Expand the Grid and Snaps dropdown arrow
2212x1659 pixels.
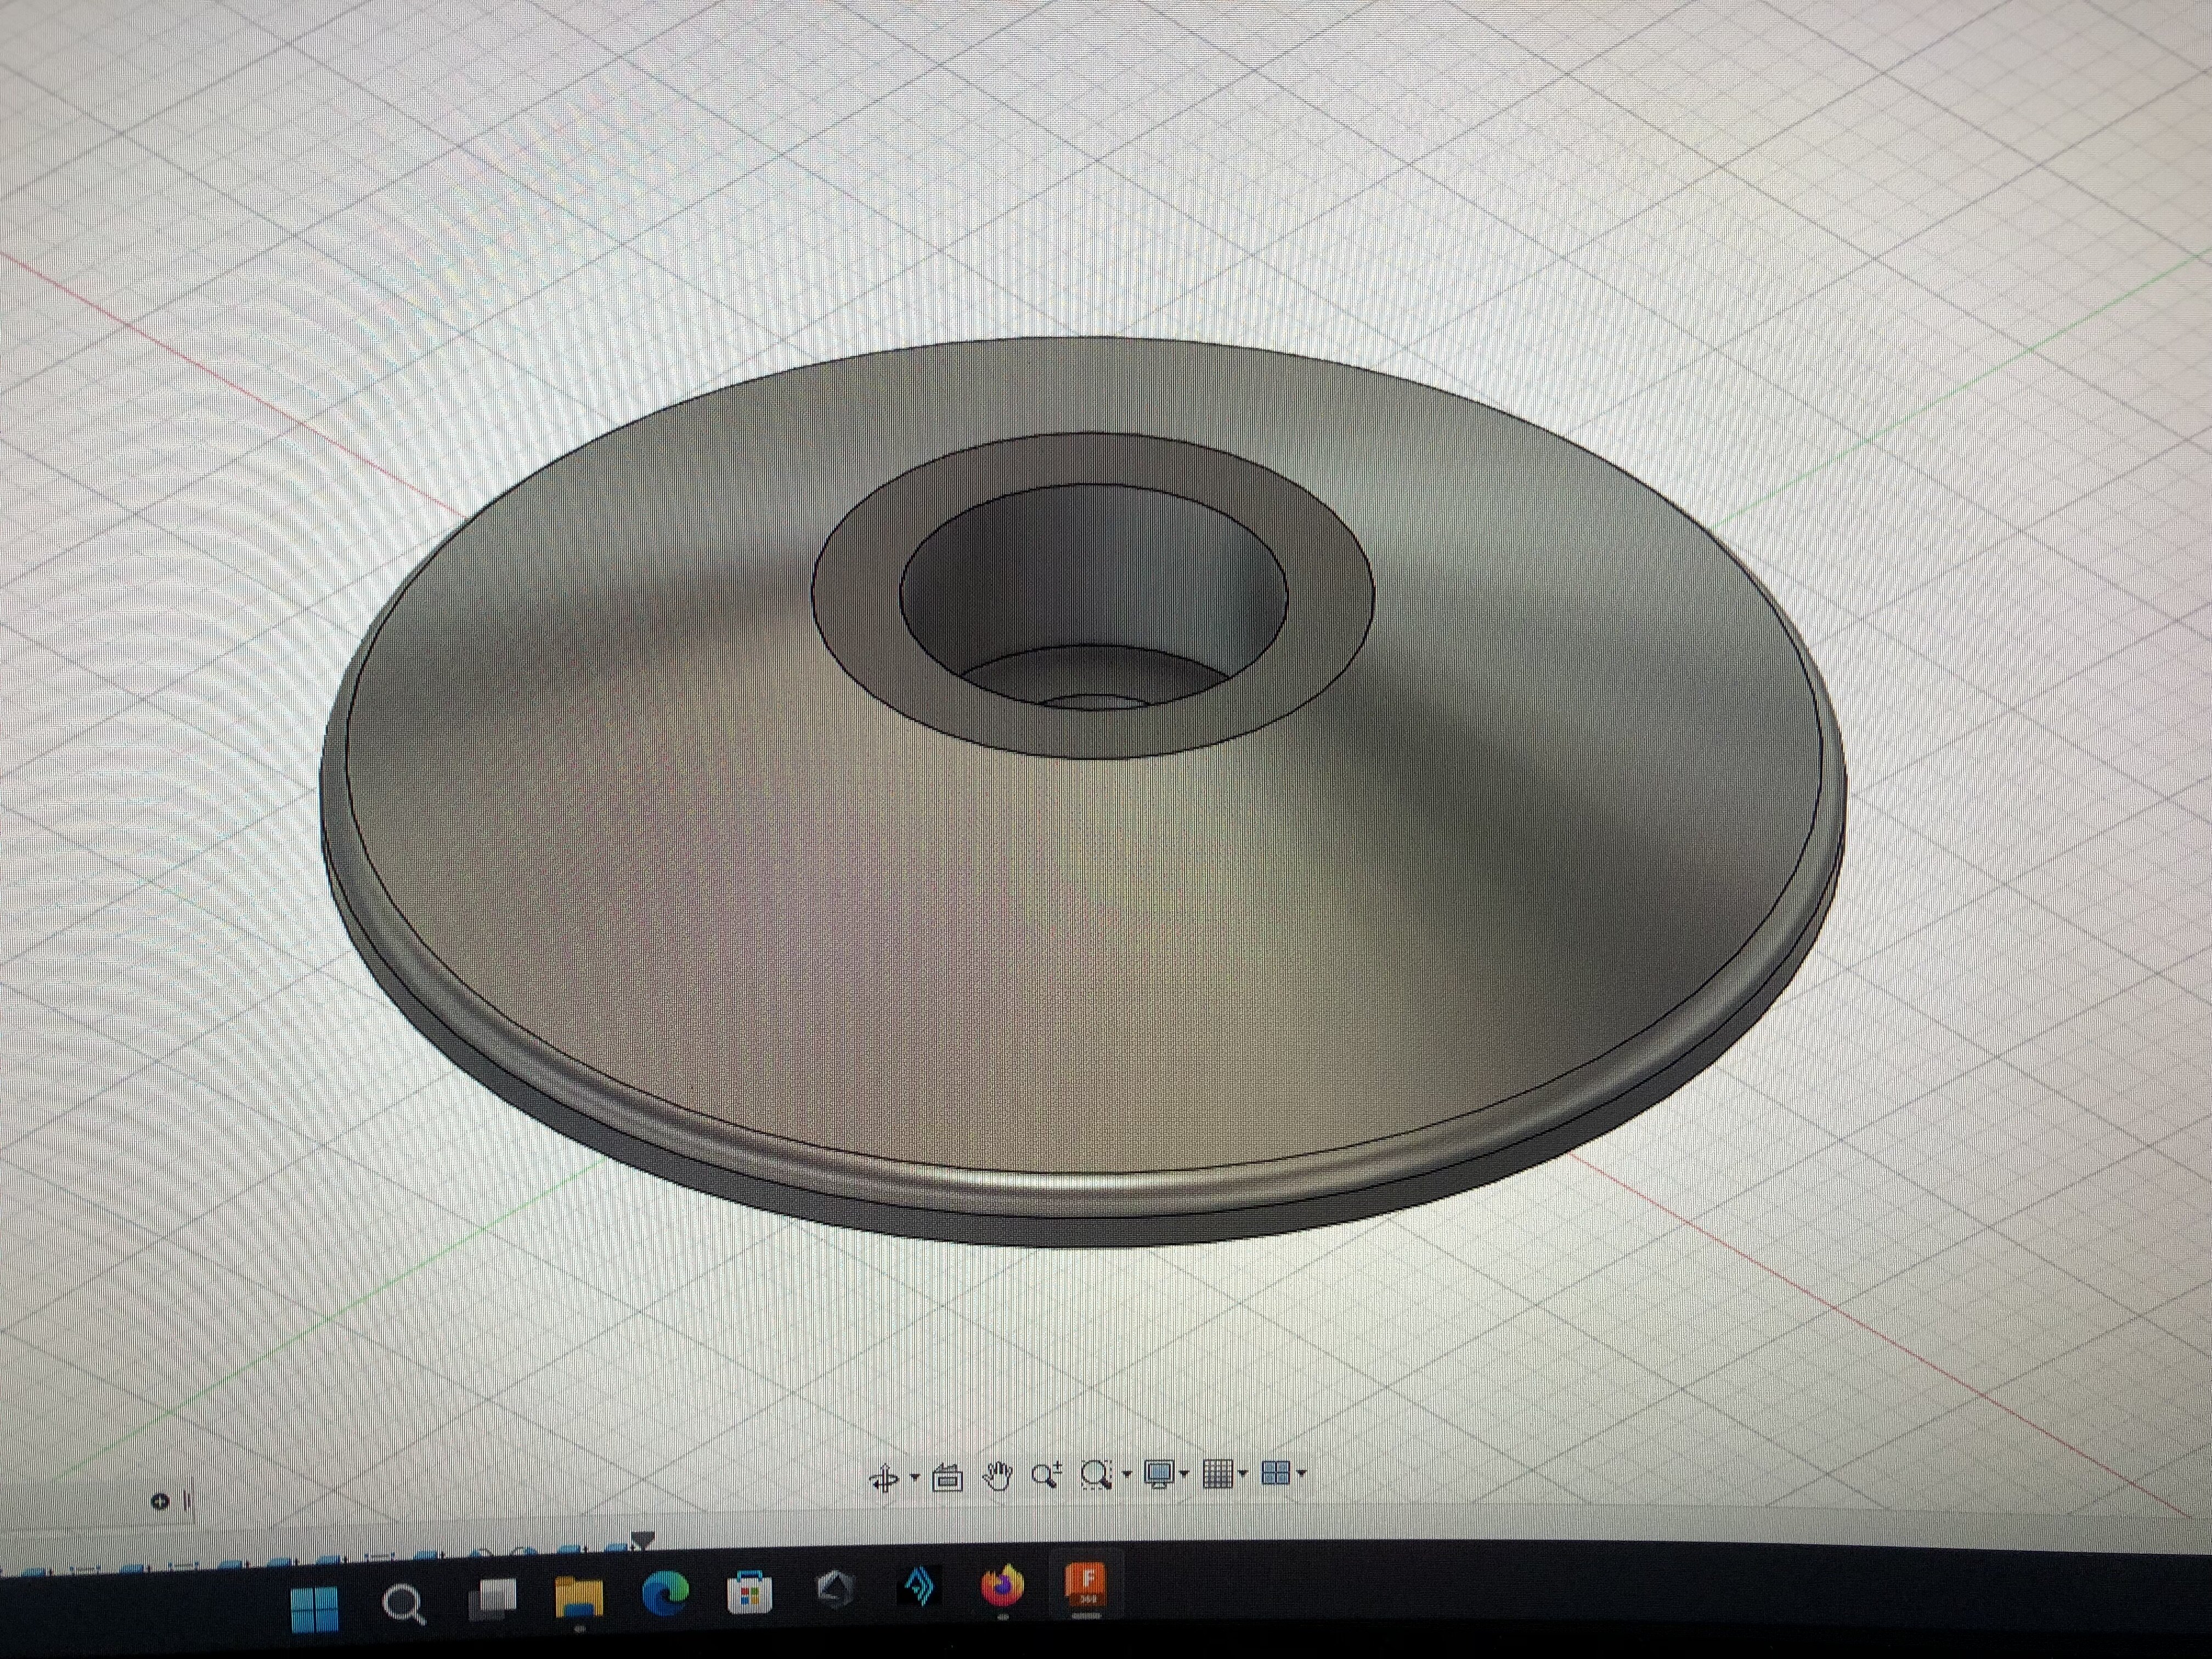coord(1243,1473)
